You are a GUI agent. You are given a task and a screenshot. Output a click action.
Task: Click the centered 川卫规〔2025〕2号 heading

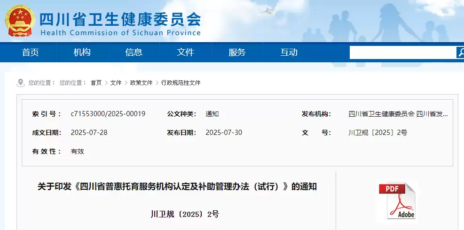185,214
